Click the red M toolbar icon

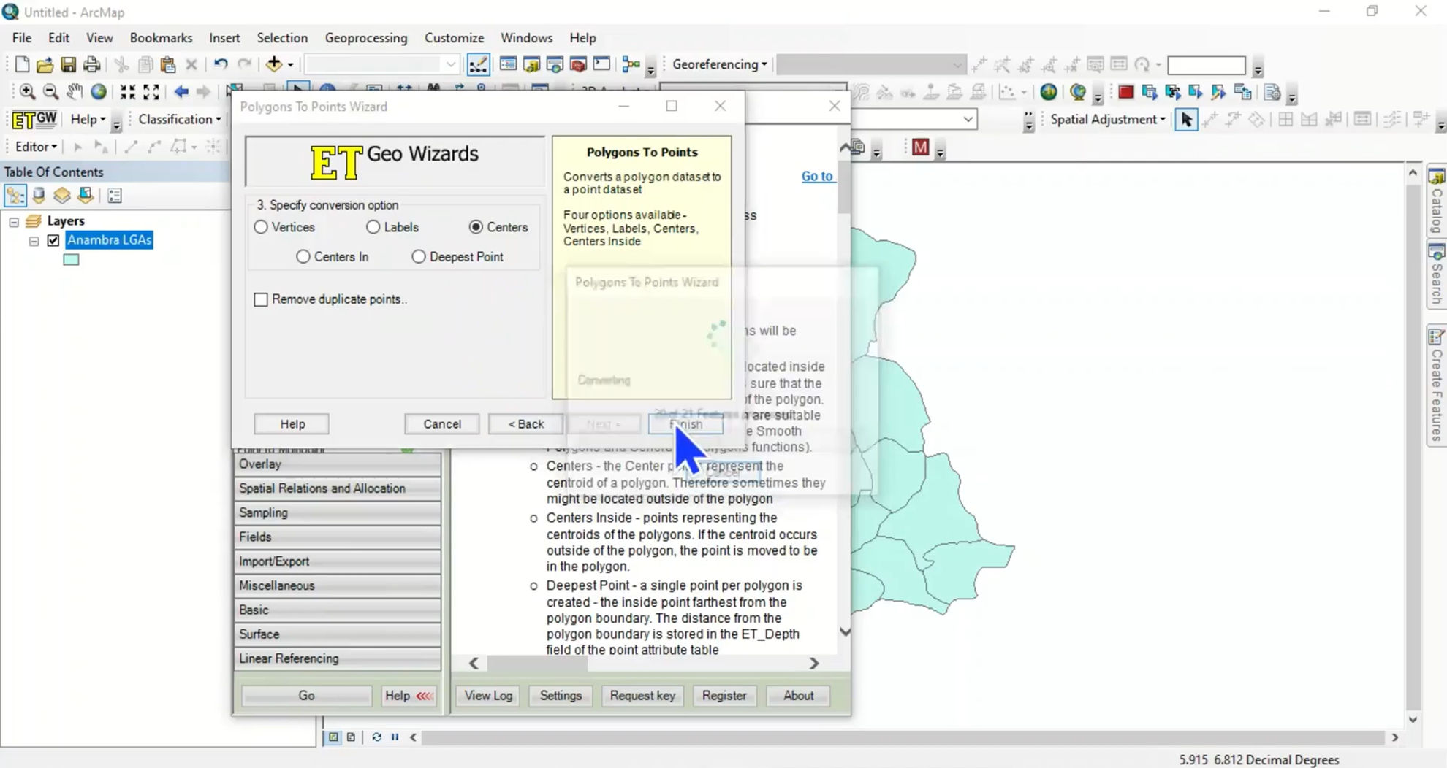(920, 147)
